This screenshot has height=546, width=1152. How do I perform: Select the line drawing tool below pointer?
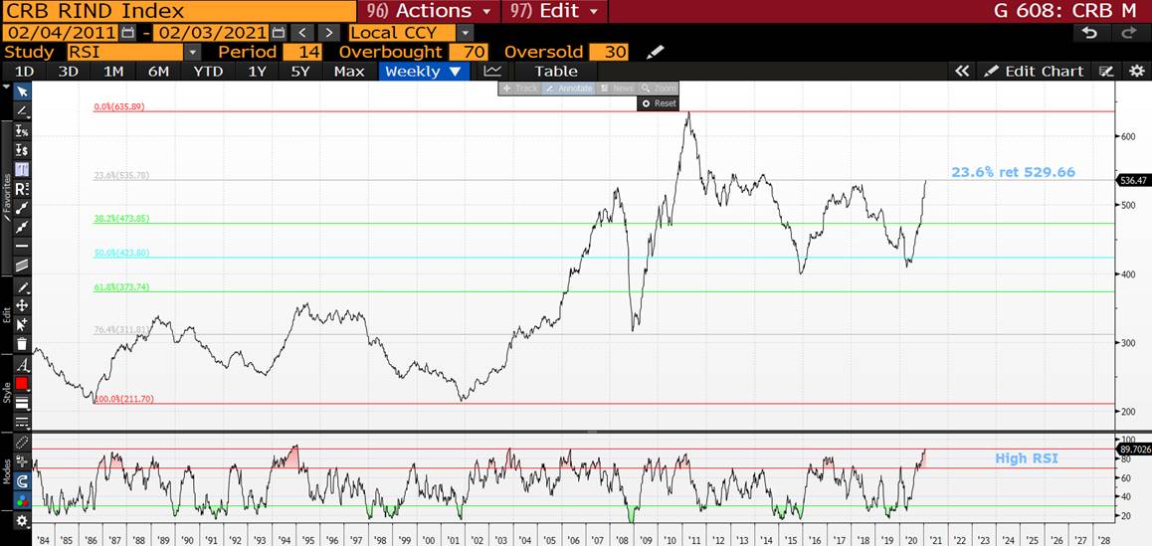tap(22, 111)
